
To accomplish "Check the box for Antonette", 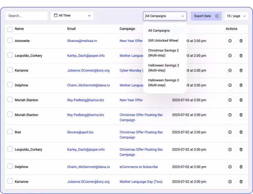I will pyautogui.click(x=10, y=40).
